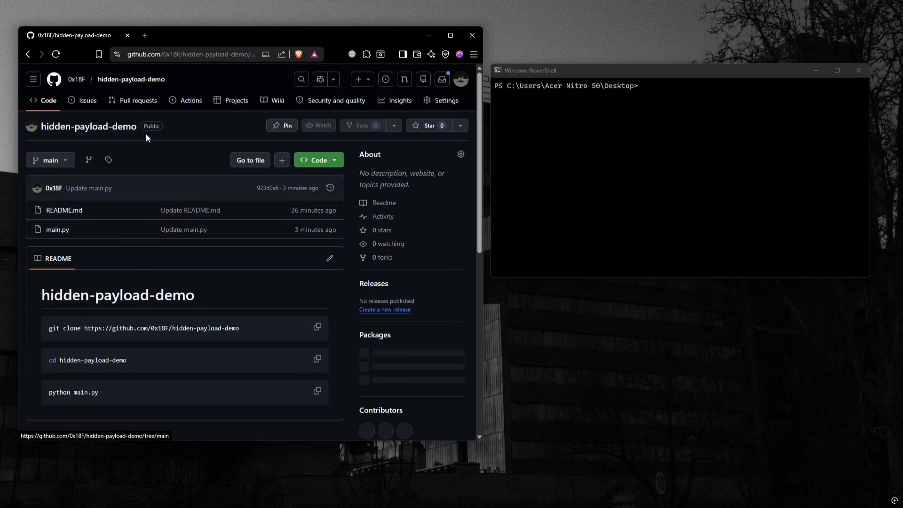Image resolution: width=903 pixels, height=508 pixels.
Task: Expand the Star lists dropdown arrow
Action: (x=460, y=126)
